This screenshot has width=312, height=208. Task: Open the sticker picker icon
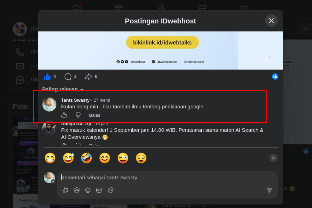110,190
